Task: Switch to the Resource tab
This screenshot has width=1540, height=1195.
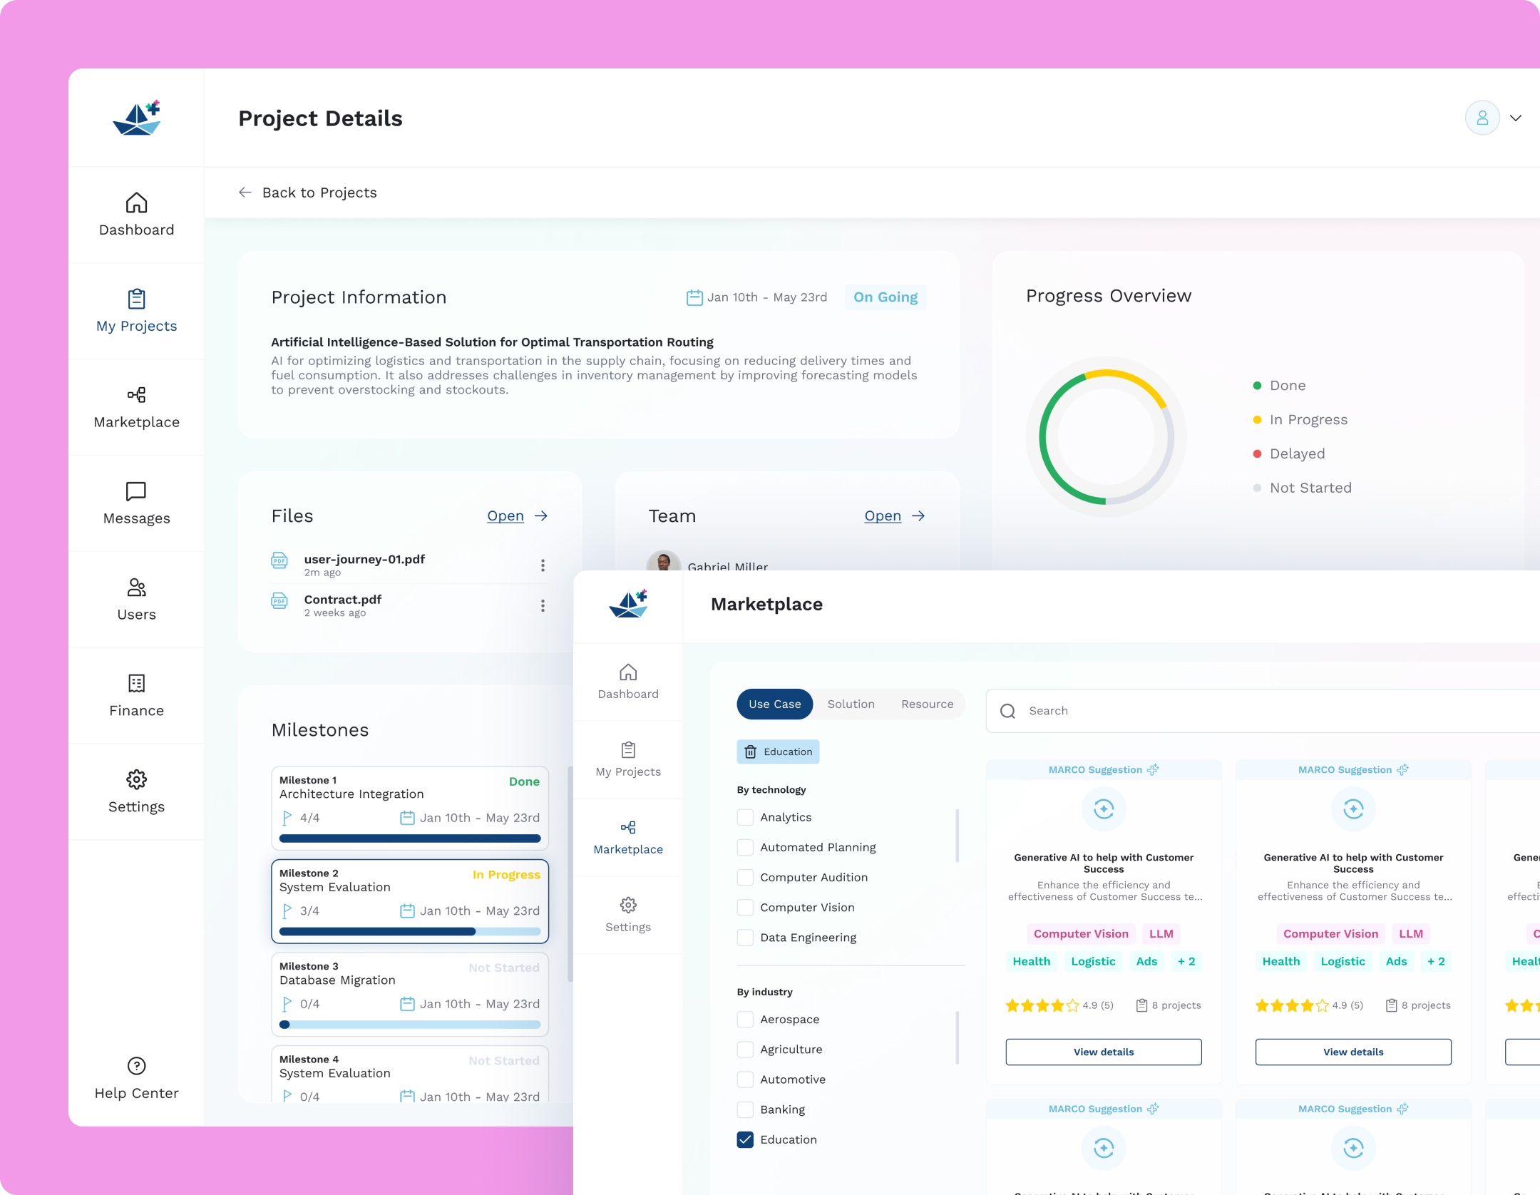Action: click(x=927, y=704)
